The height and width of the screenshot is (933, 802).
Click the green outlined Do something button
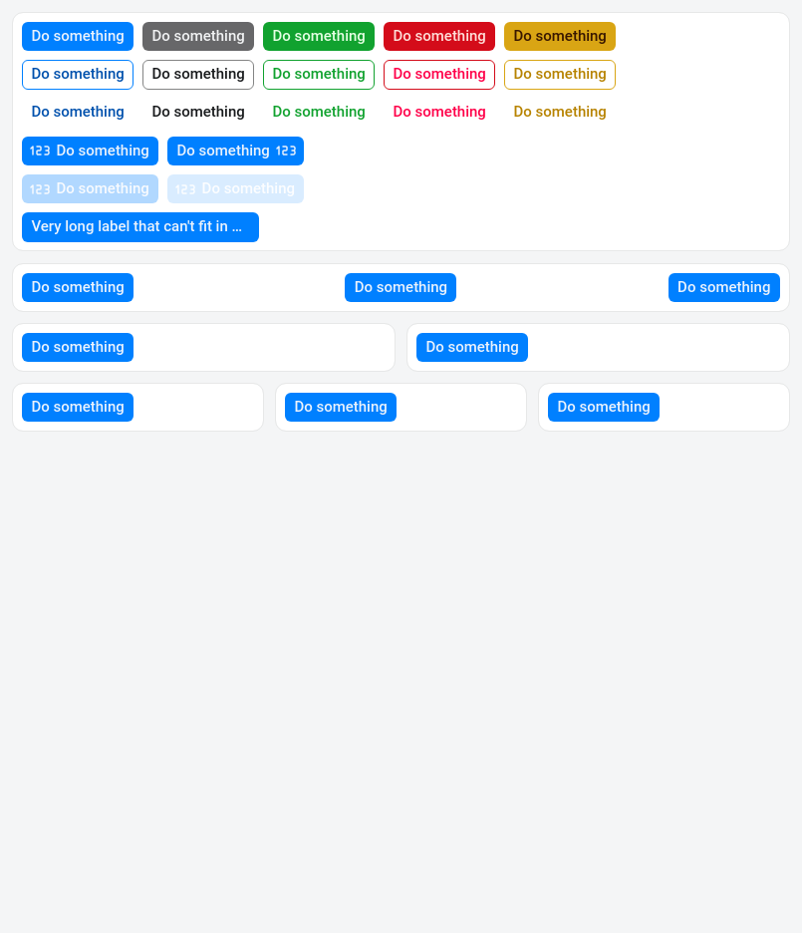tap(318, 75)
